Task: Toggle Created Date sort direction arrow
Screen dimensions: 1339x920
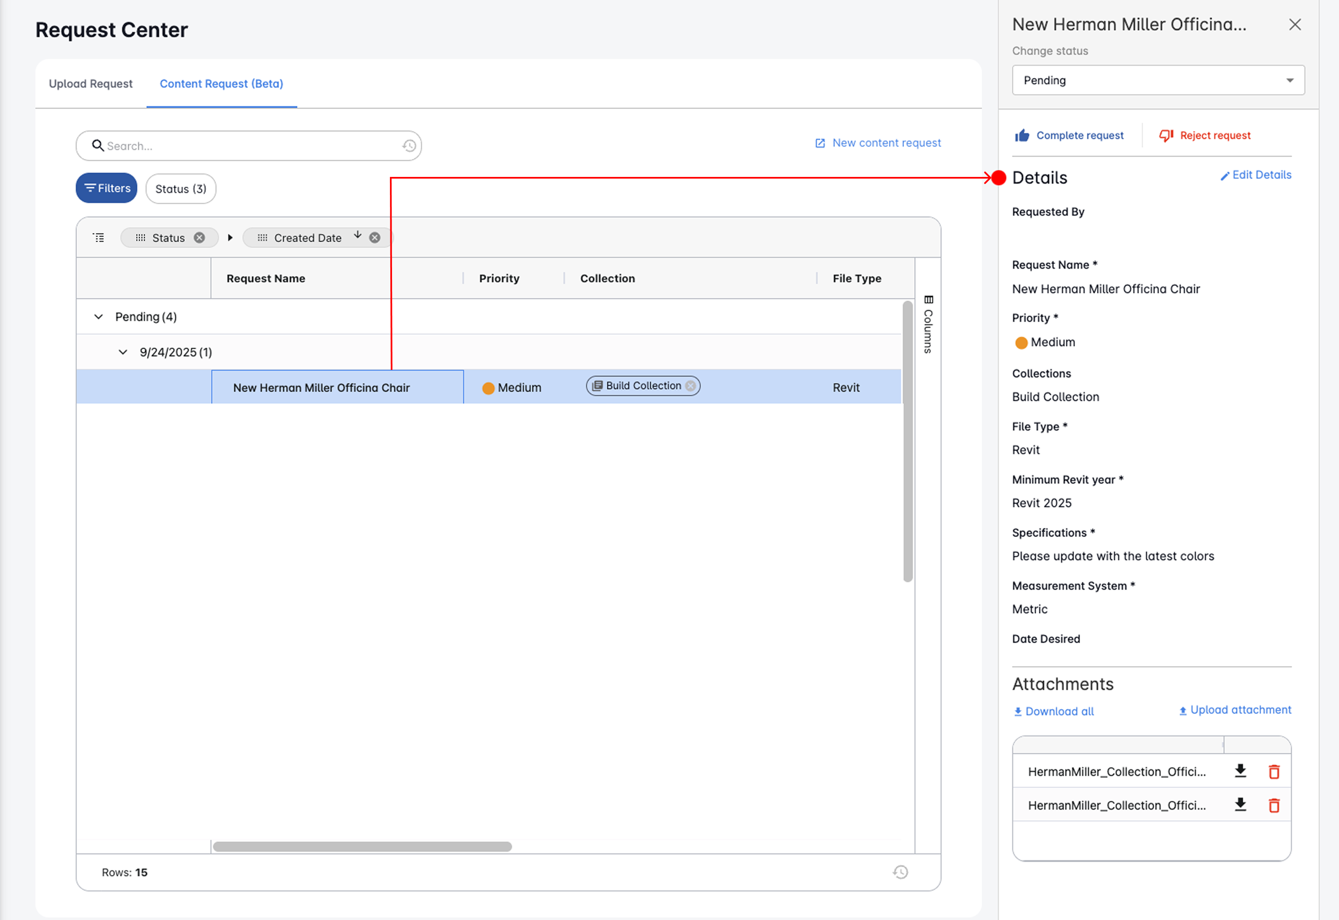Action: (357, 235)
